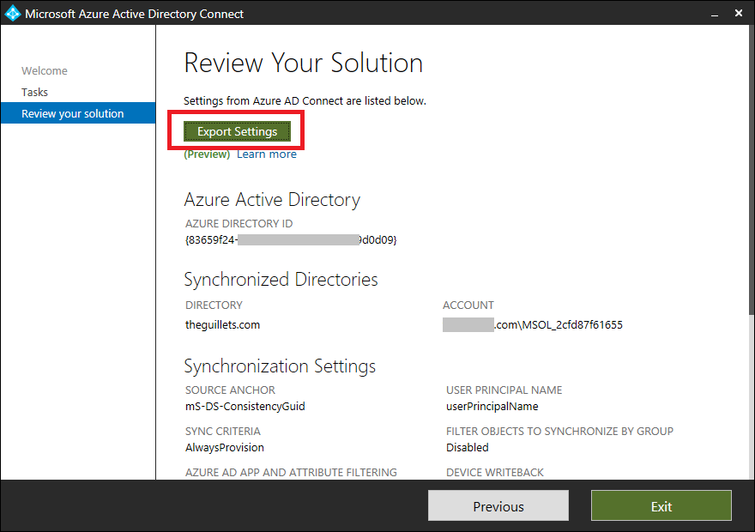The width and height of the screenshot is (755, 532).
Task: Click the Azure Active Directory heading
Action: tap(272, 199)
